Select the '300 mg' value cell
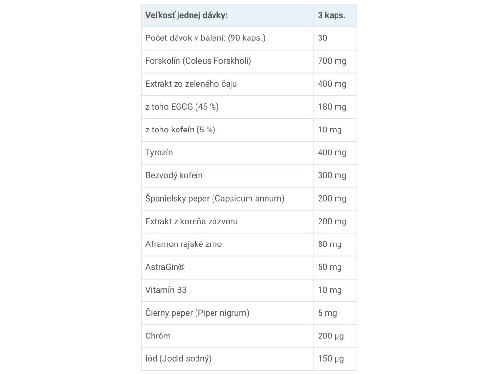 [336, 175]
